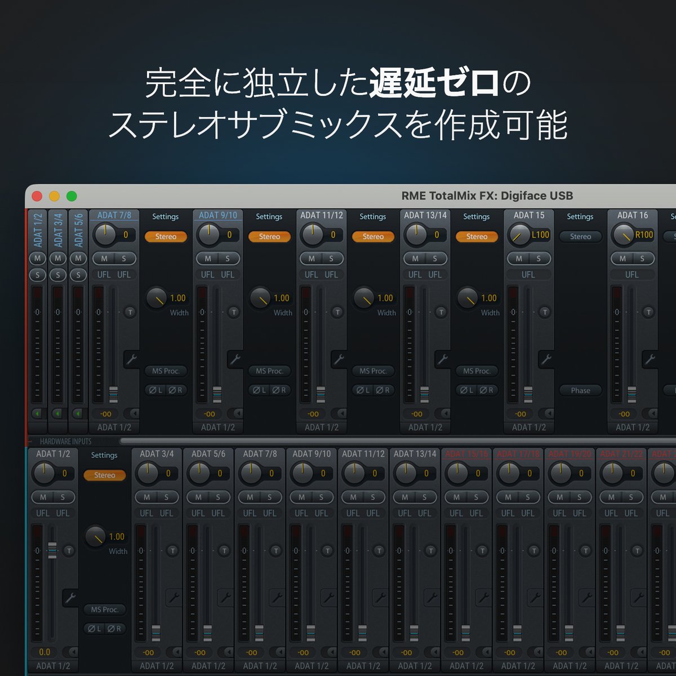Open the wrench settings on lower-row ADAT 5/6
The width and height of the screenshot is (676, 676).
225,598
